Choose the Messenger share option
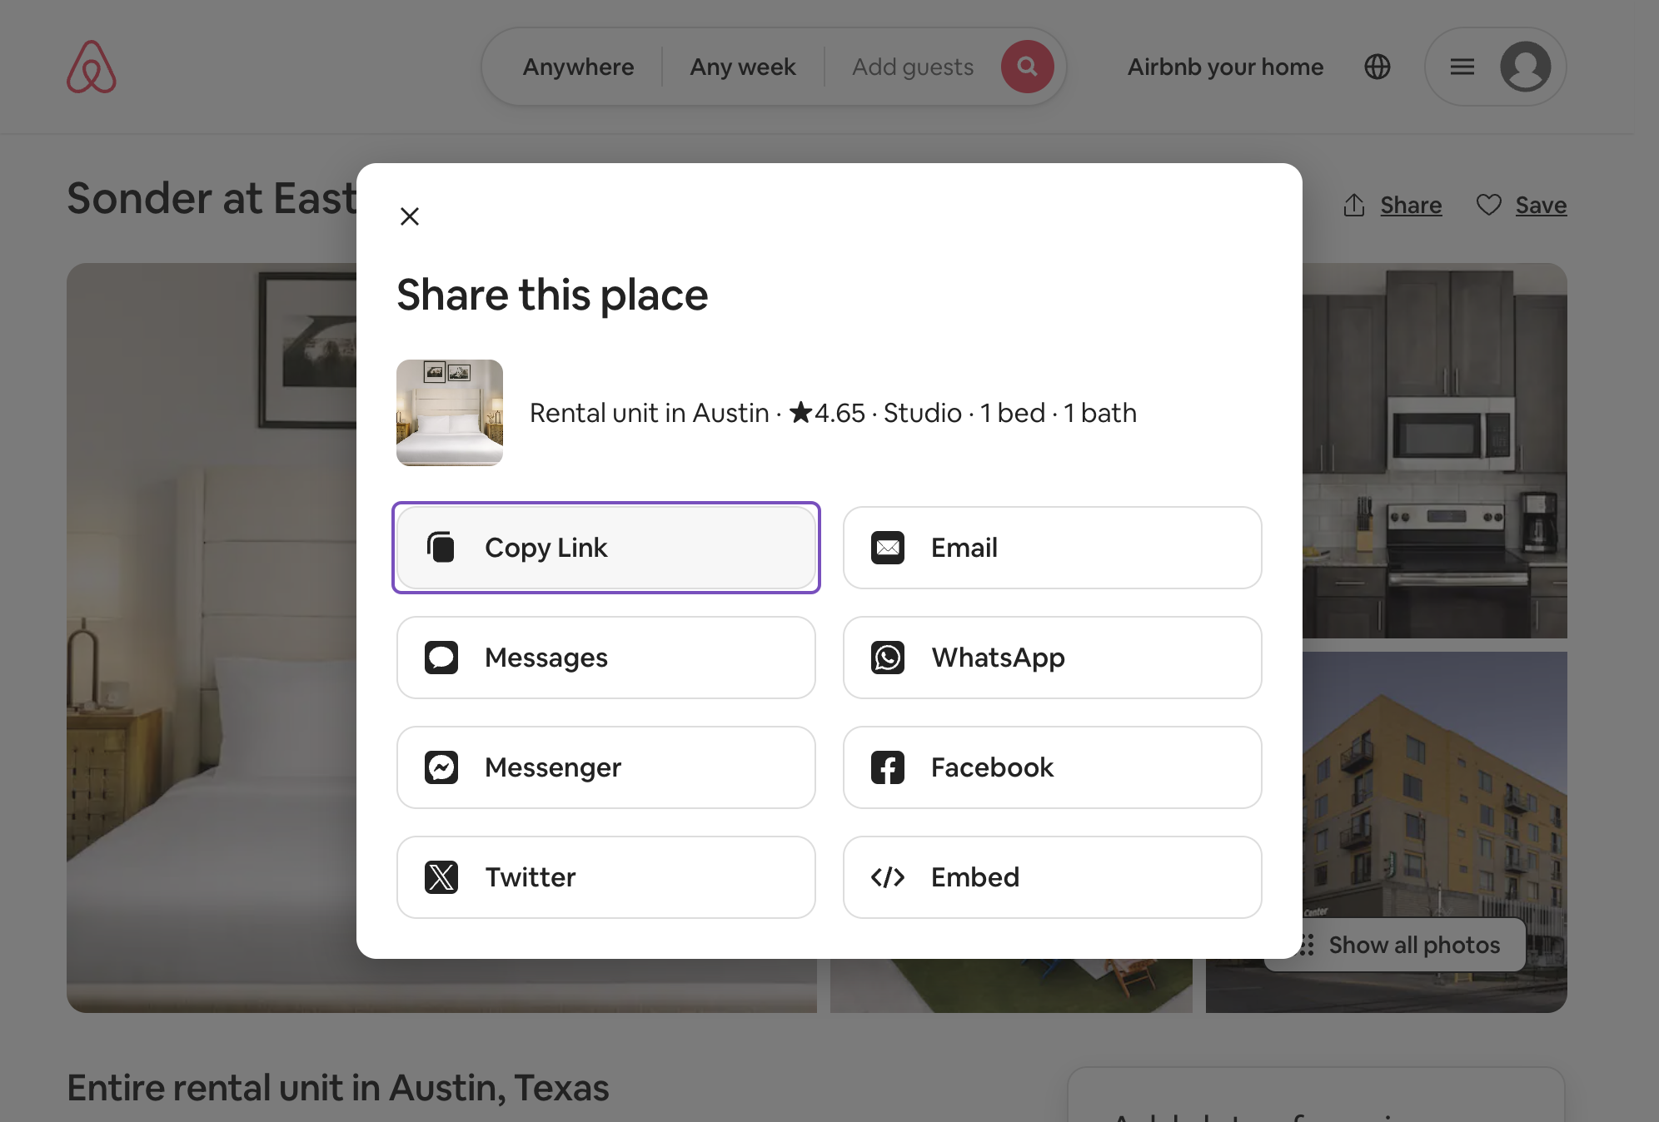 click(x=606, y=767)
